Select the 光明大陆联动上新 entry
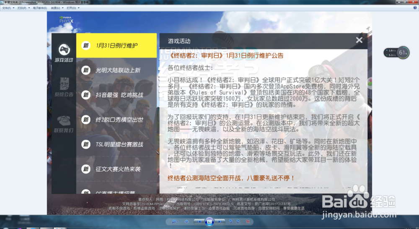The width and height of the screenshot is (419, 229). (116, 70)
